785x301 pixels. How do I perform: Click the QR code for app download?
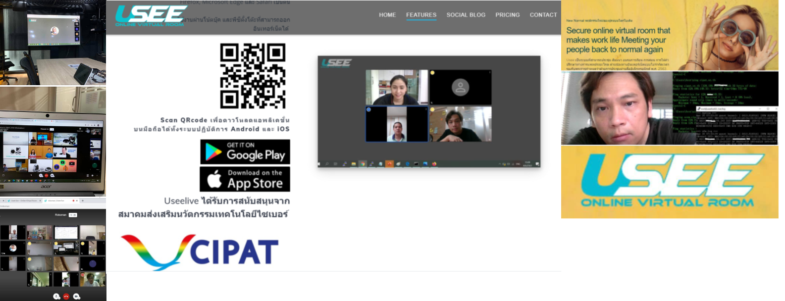pyautogui.click(x=253, y=76)
